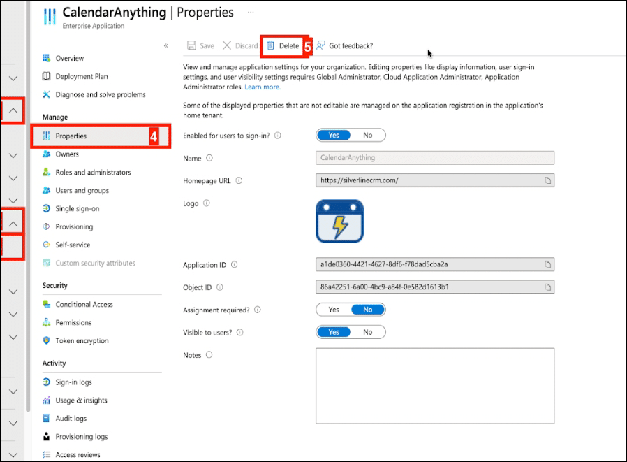Click the Save button
The width and height of the screenshot is (627, 462).
[200, 45]
